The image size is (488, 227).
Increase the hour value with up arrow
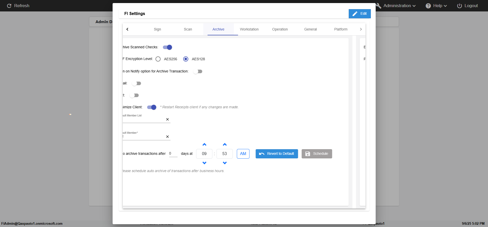point(204,144)
